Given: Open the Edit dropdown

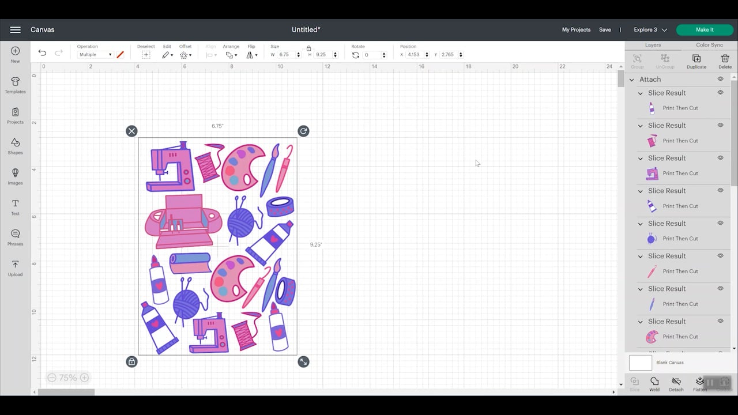Looking at the screenshot, I should pyautogui.click(x=167, y=55).
